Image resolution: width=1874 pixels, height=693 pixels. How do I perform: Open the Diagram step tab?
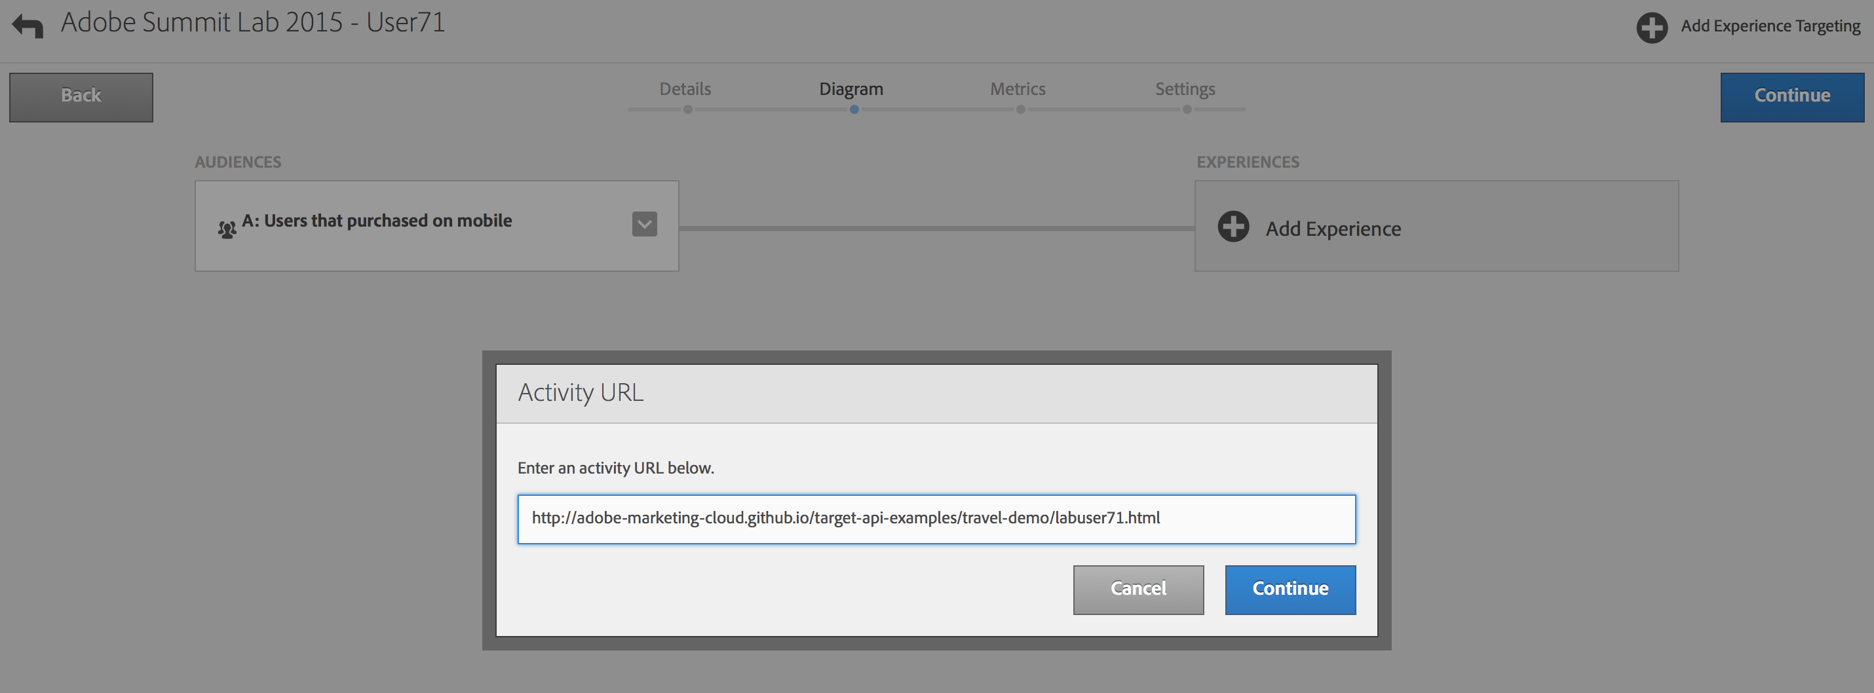tap(851, 88)
